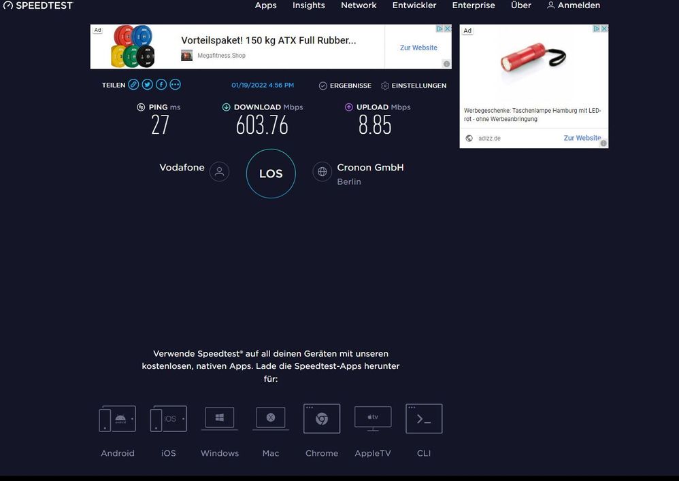
Task: Click the Windows label
Action: [x=220, y=453]
